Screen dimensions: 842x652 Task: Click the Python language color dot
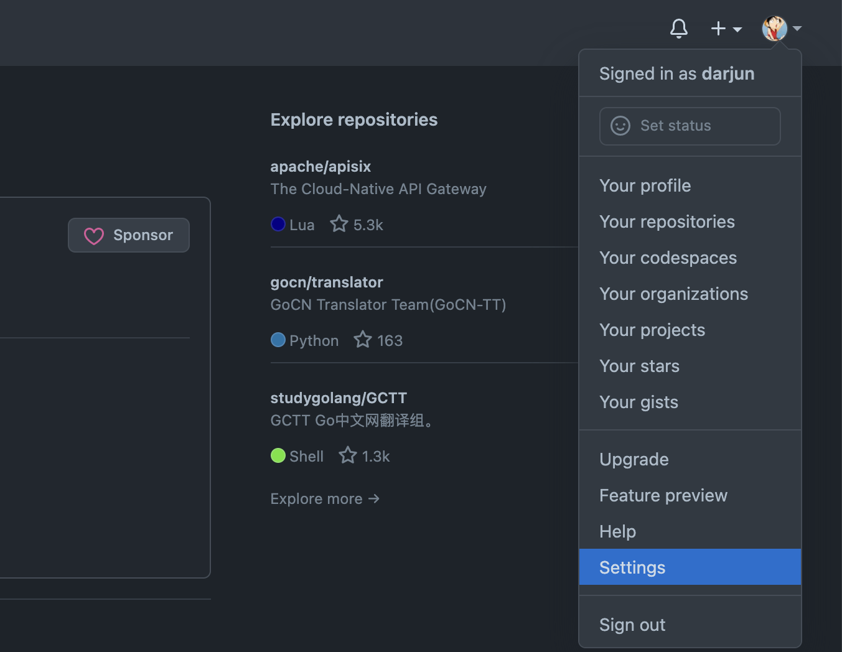(278, 340)
